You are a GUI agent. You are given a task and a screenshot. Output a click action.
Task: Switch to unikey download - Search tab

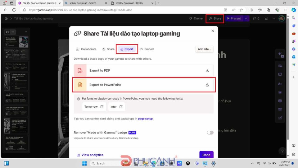(x=86, y=3)
